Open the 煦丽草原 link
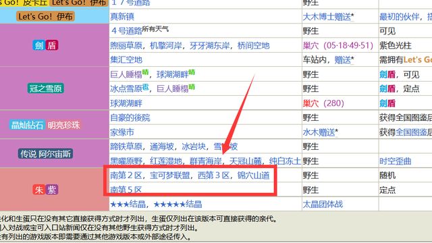 (x=126, y=45)
